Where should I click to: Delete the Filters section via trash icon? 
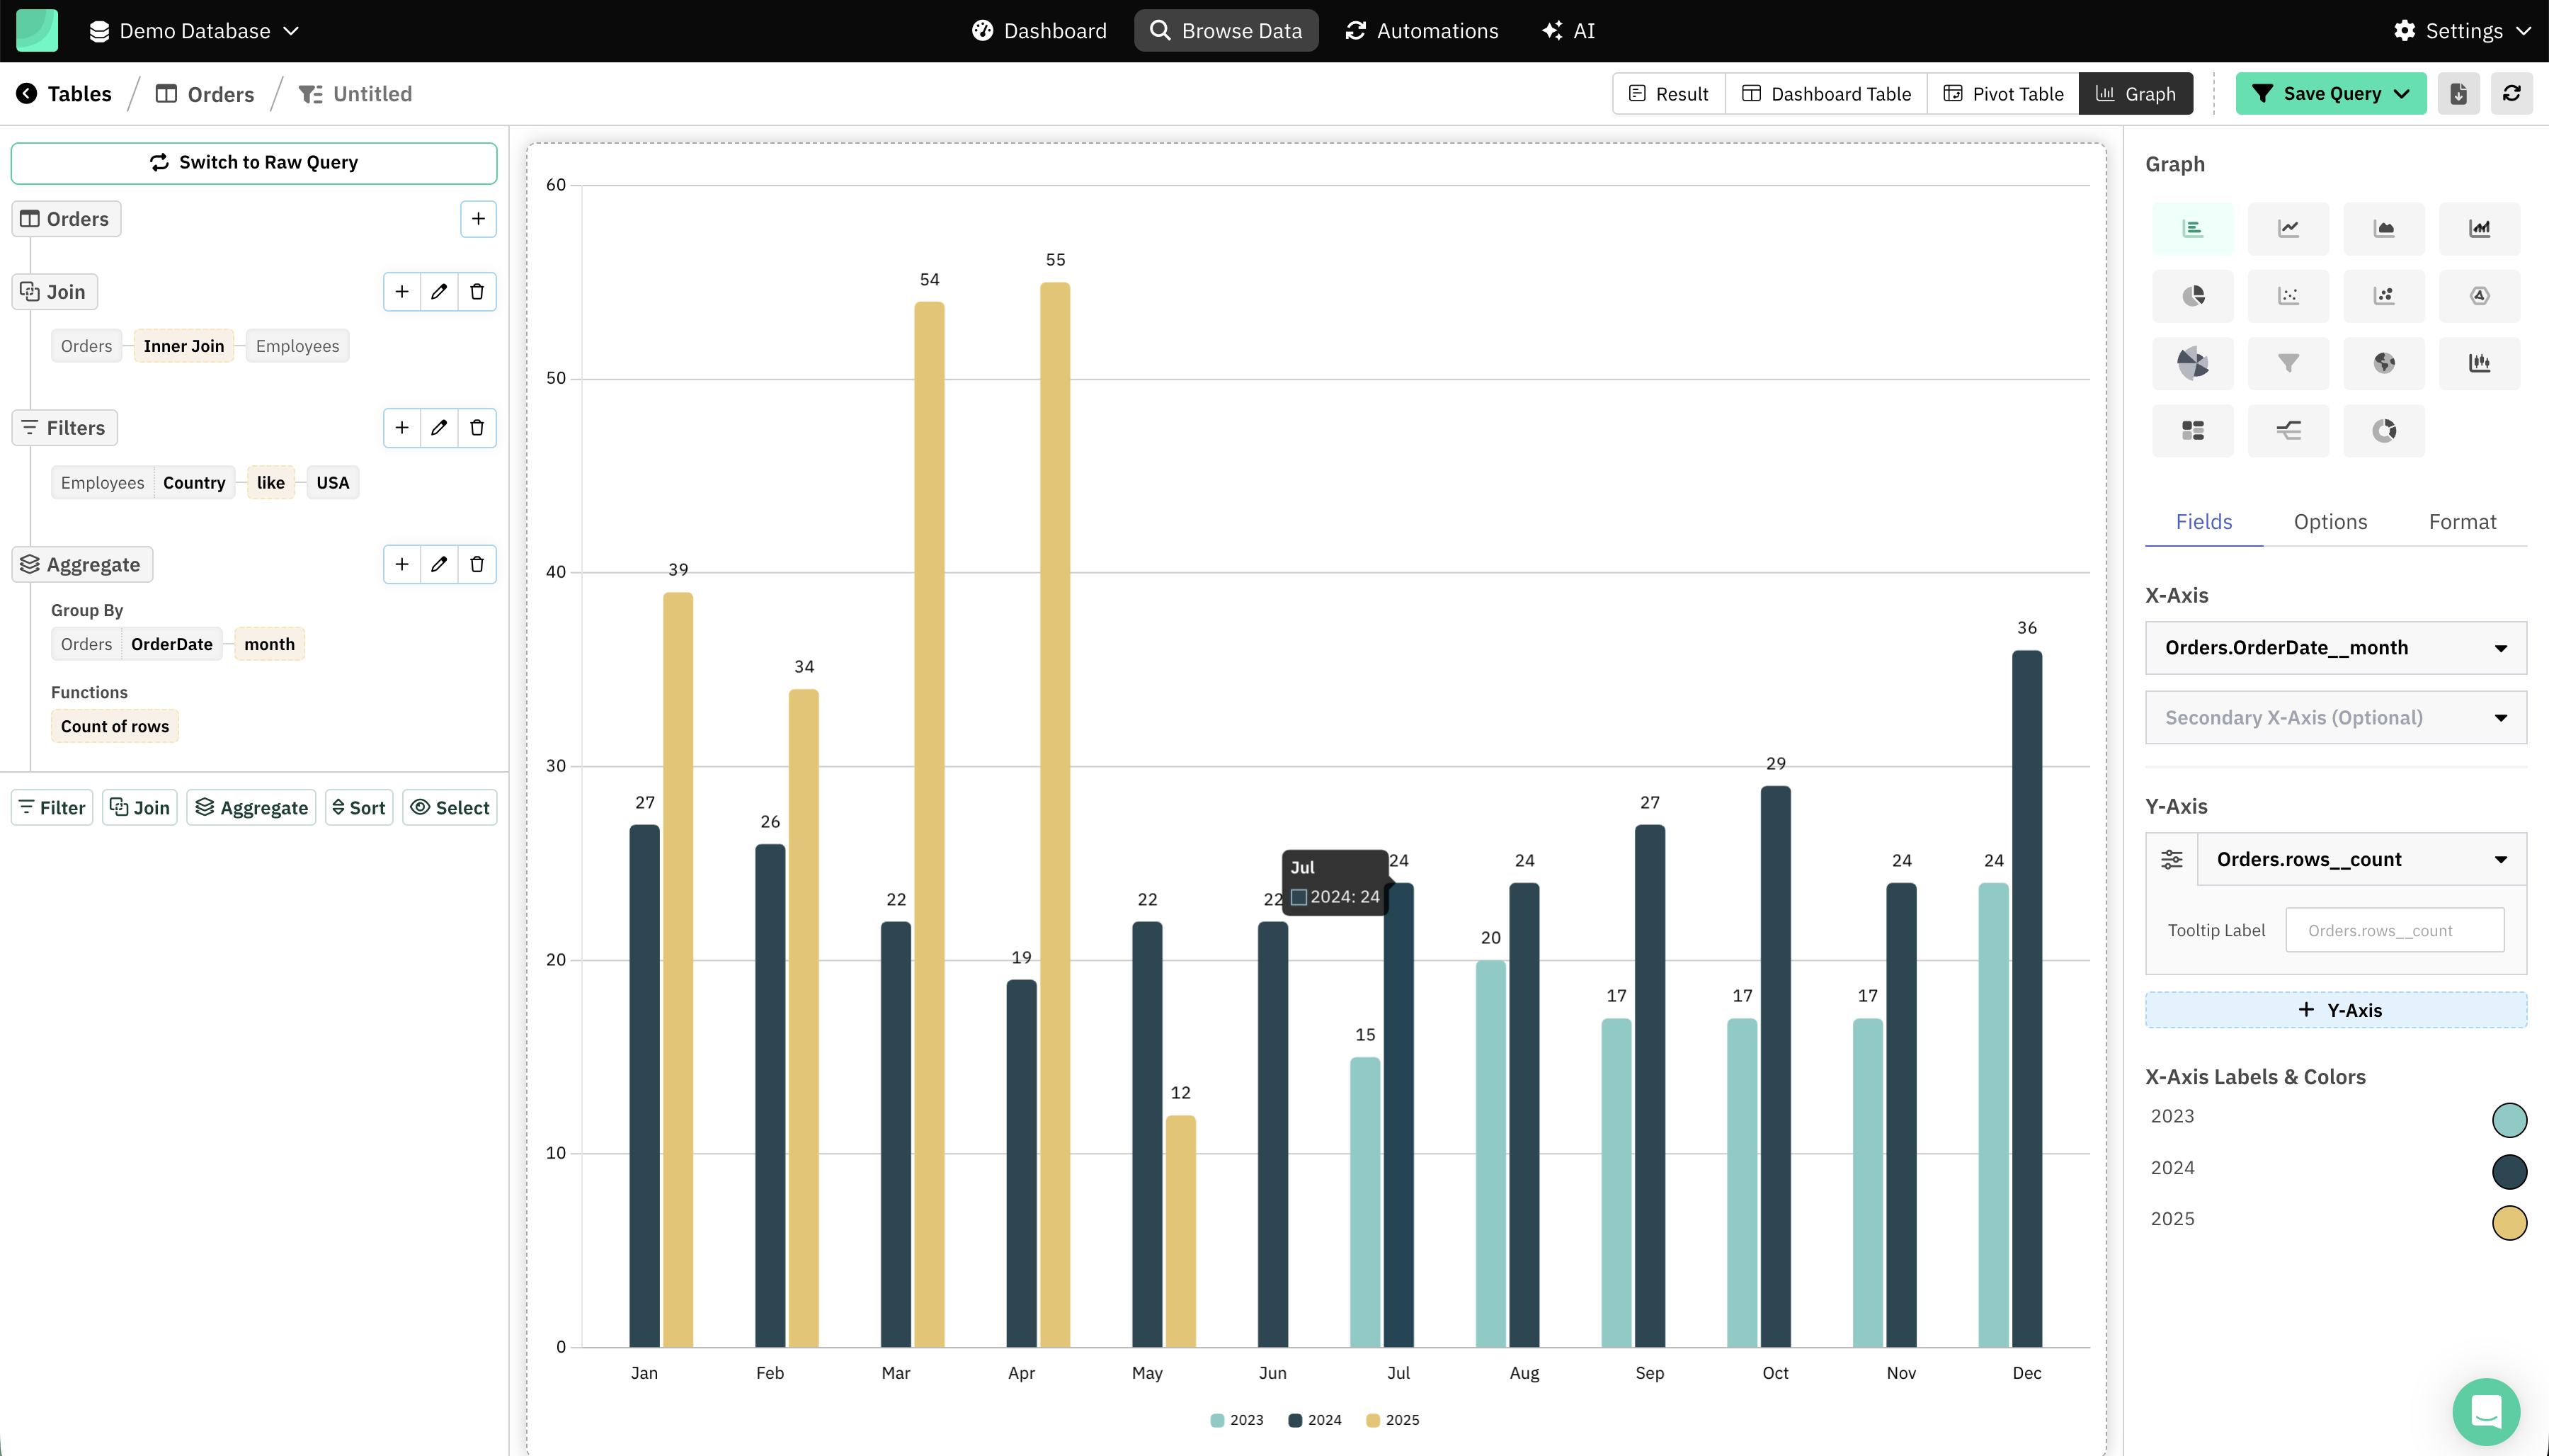tap(477, 428)
